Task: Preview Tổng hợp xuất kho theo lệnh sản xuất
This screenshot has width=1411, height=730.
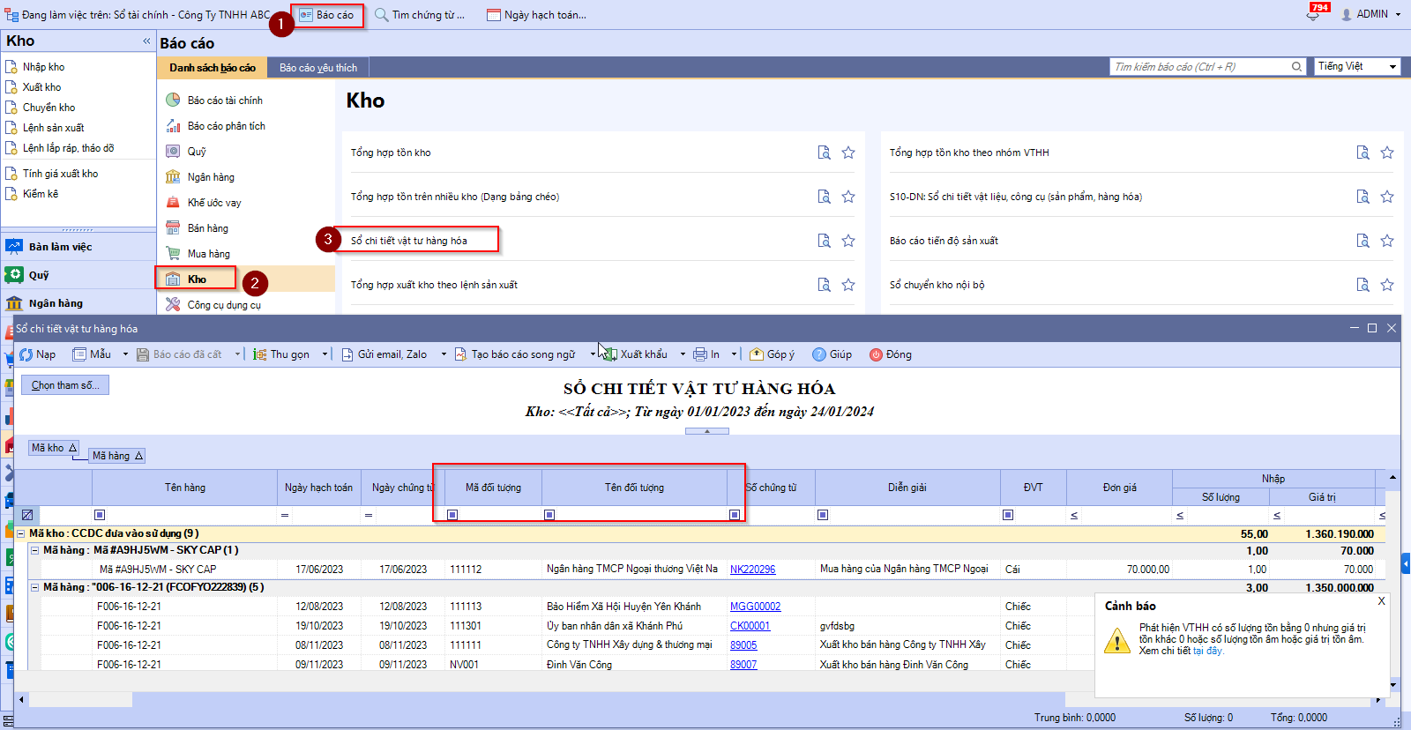Action: (x=824, y=285)
